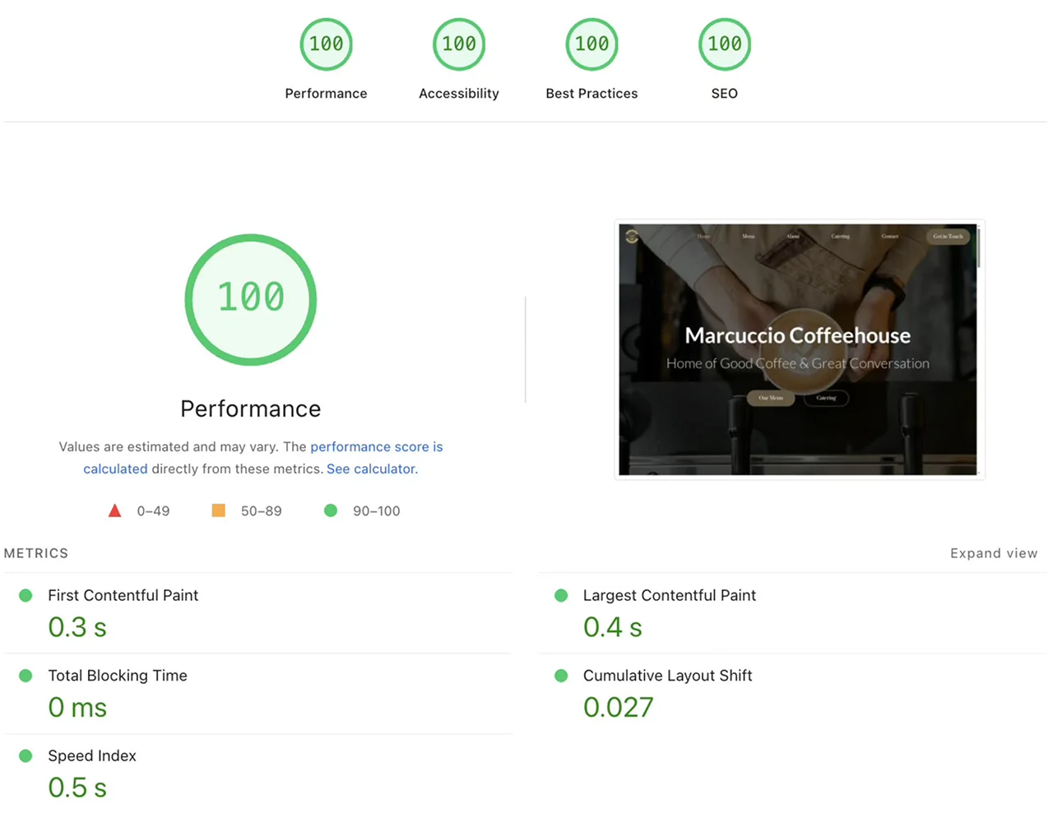Toggle Expand view for metrics
The image size is (1053, 817).
point(994,553)
